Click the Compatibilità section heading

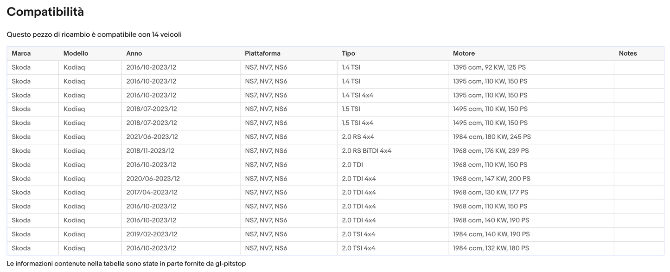tap(45, 12)
